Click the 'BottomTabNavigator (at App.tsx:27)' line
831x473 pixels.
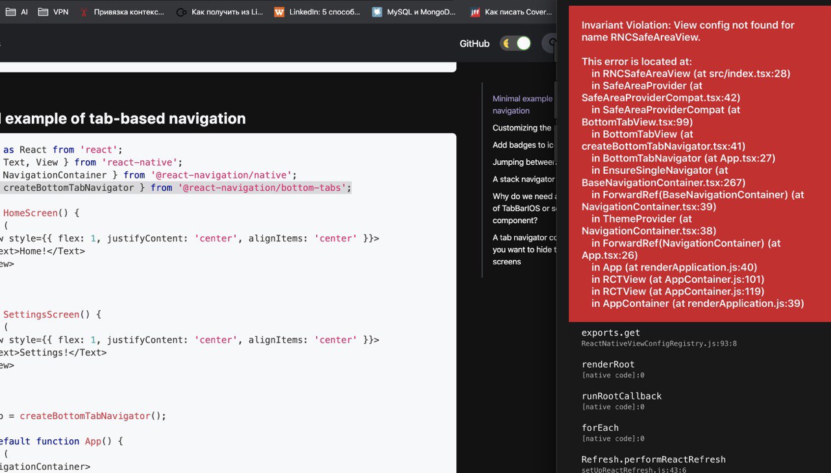point(684,158)
